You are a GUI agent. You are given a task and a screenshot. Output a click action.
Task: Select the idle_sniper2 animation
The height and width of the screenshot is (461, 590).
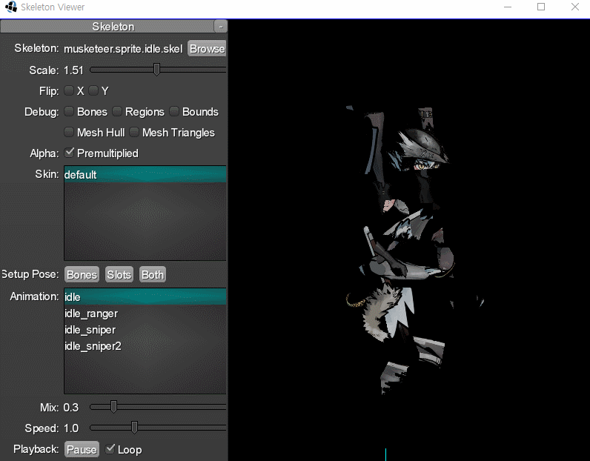145,346
